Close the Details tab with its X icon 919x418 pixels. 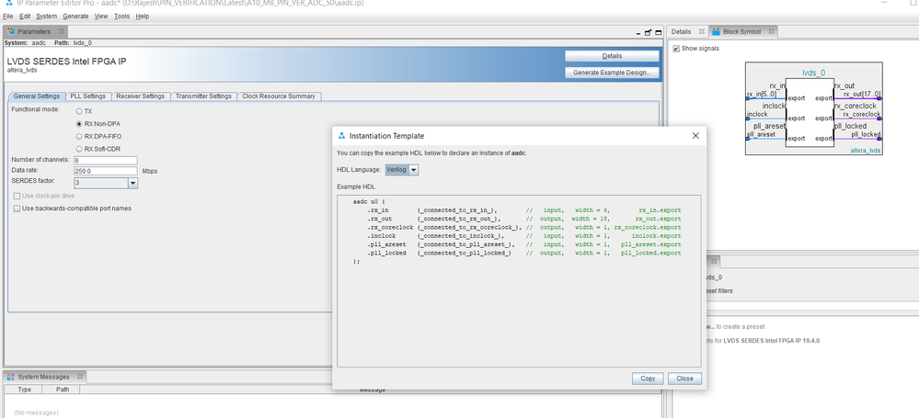pos(704,31)
